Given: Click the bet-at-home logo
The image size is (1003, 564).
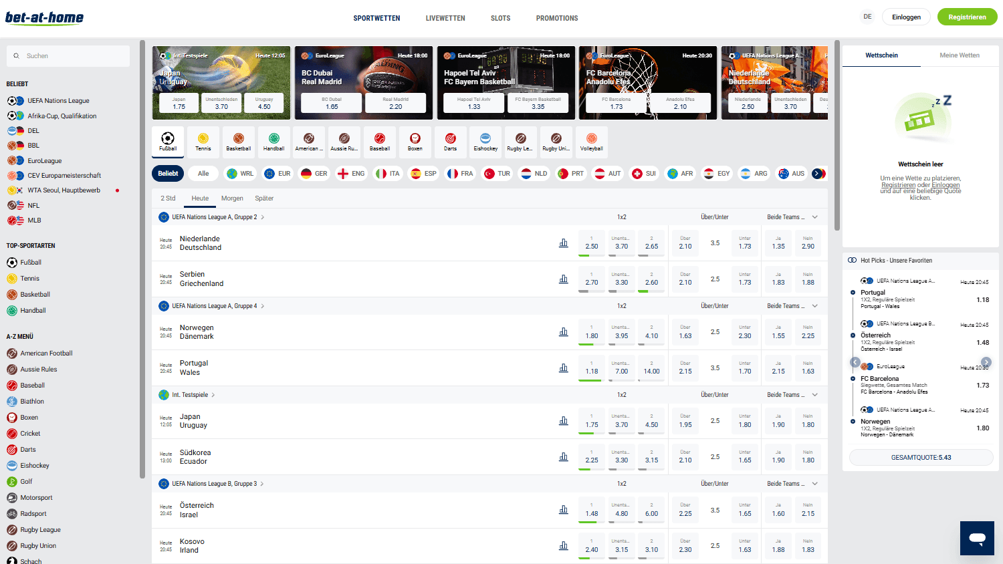Looking at the screenshot, I should [x=44, y=17].
